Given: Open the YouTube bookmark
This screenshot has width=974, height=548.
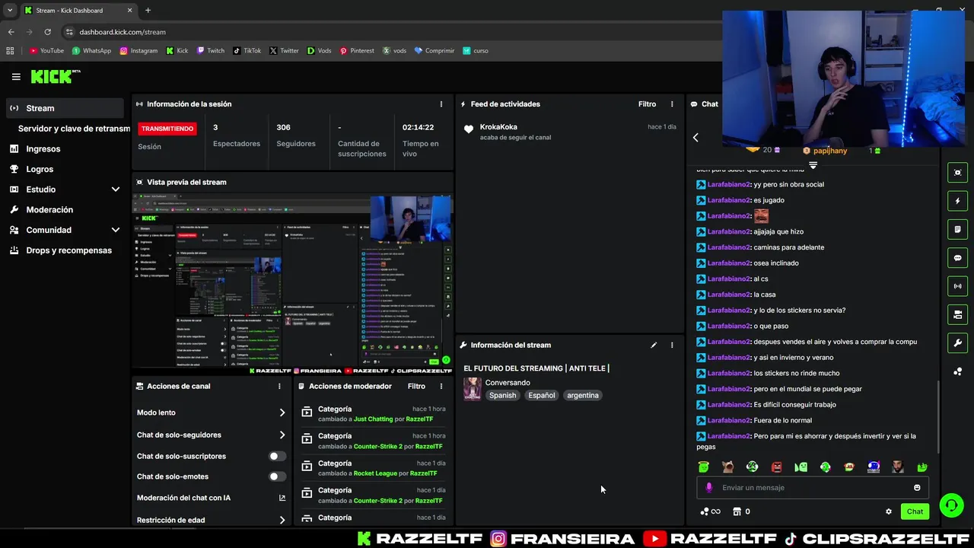Looking at the screenshot, I should tap(47, 51).
